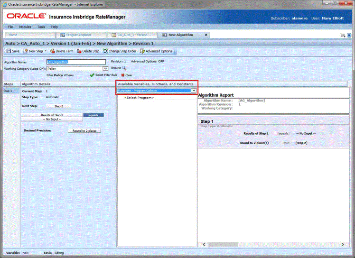This screenshot has width=355, height=258.
Task: Click the Auto breadcrumb text
Action: pos(10,44)
